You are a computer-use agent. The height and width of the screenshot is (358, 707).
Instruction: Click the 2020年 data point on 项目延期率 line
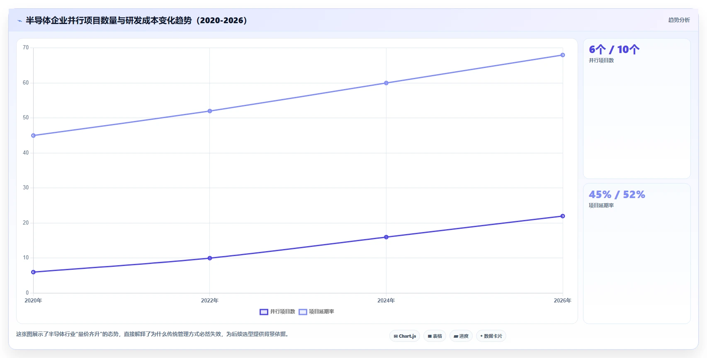(x=34, y=135)
